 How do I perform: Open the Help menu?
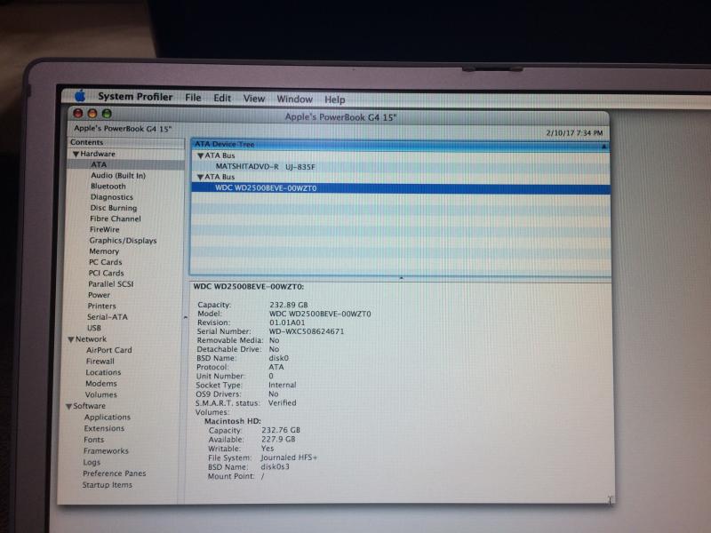tap(335, 99)
